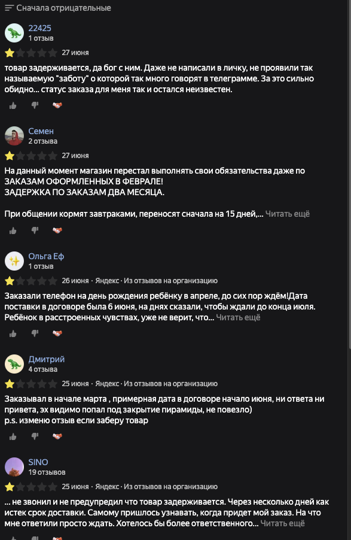Open the 'Сначала отрицательные' sort dropdown

click(58, 8)
